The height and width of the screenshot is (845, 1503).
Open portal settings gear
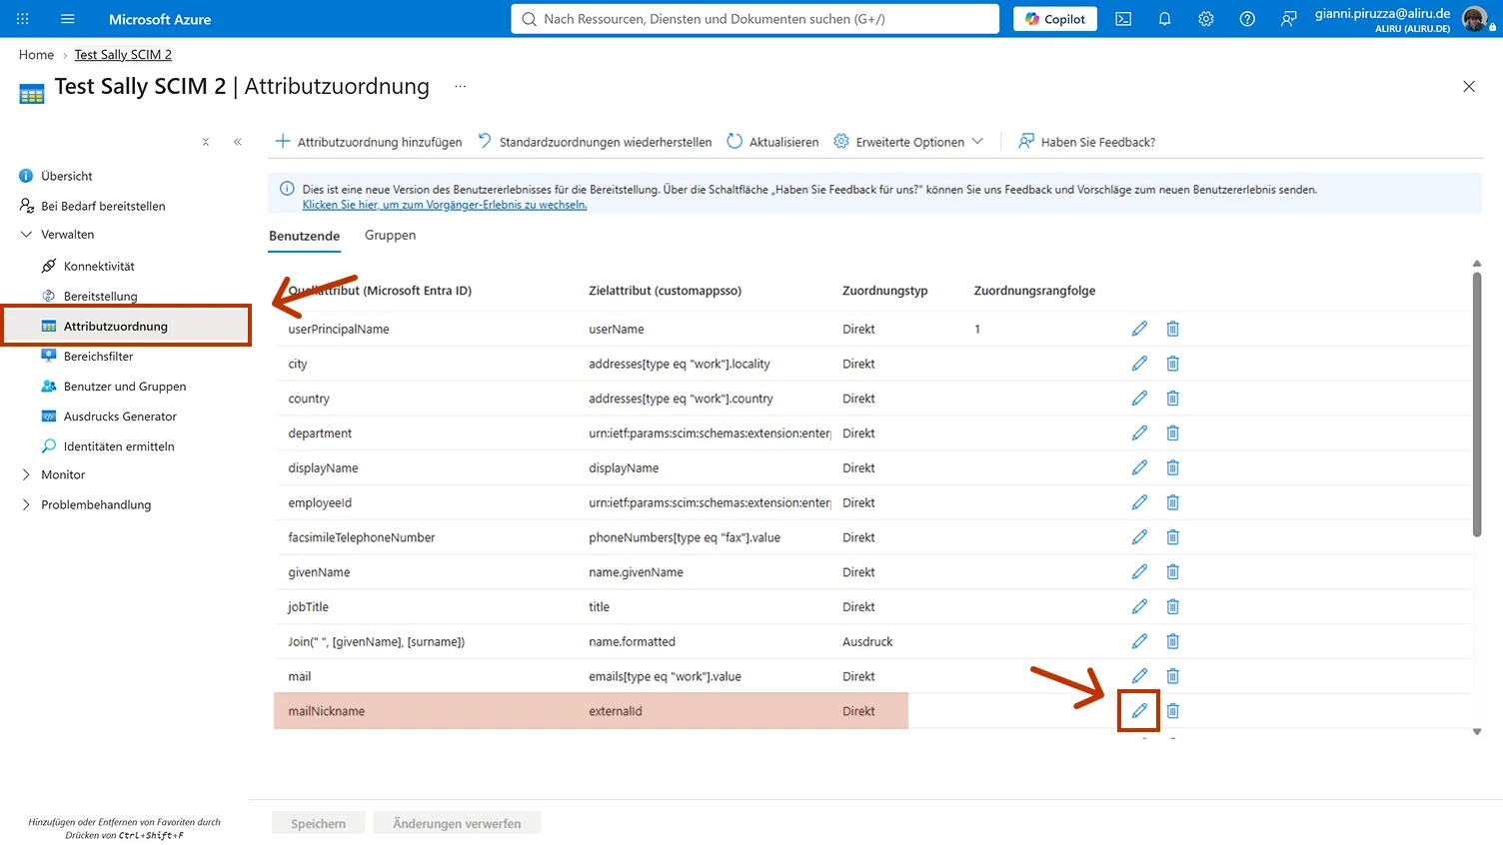tap(1206, 19)
